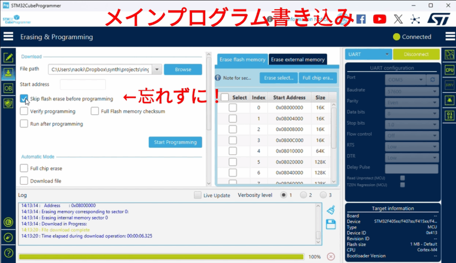This screenshot has width=456, height=263.
Task: Save the log with floppy icon
Action: click(331, 224)
